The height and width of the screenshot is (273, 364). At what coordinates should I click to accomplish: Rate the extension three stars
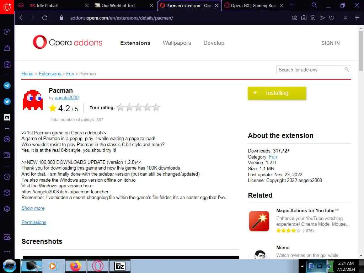(138, 107)
